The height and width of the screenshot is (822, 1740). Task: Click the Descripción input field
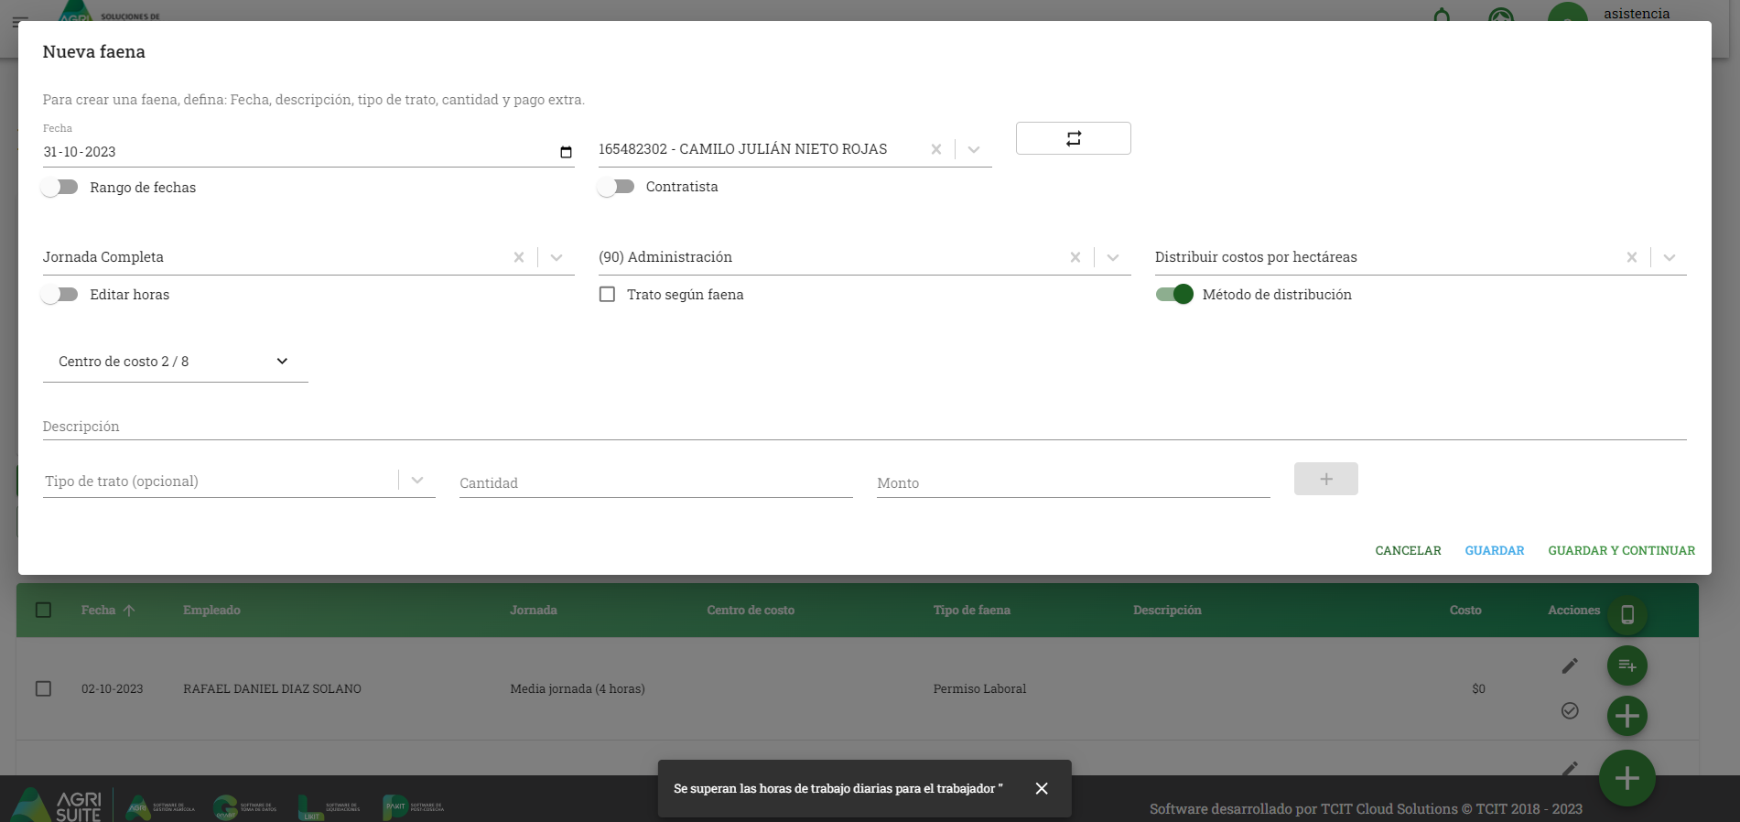(864, 427)
